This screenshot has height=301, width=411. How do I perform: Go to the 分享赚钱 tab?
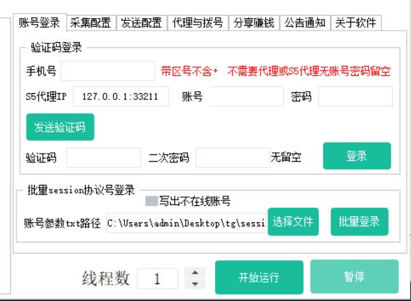pos(252,22)
